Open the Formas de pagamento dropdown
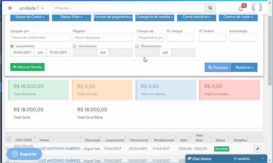Image resolution: width=273 pixels, height=163 pixels. [113, 17]
